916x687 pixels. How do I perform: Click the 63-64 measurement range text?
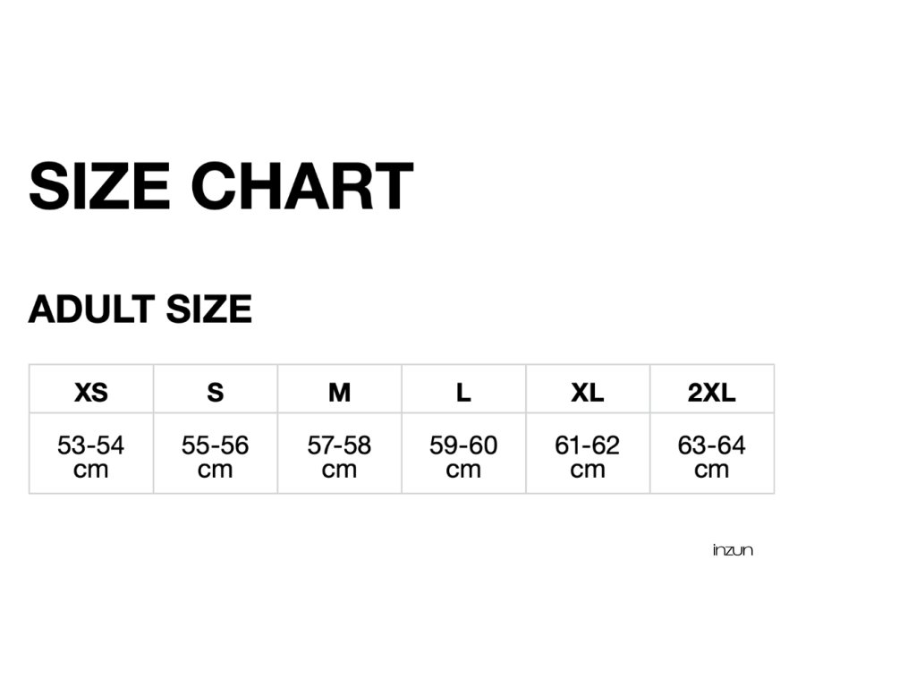click(712, 445)
